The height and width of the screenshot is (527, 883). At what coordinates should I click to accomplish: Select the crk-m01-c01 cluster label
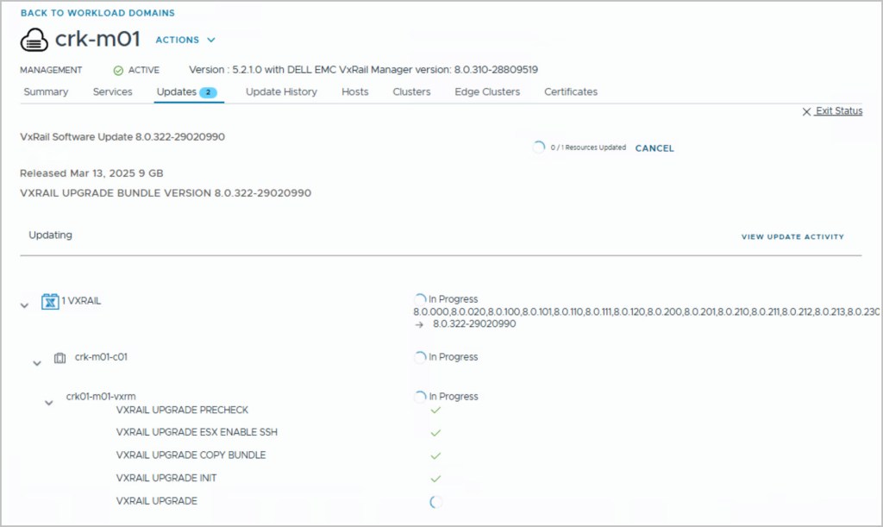tap(102, 357)
